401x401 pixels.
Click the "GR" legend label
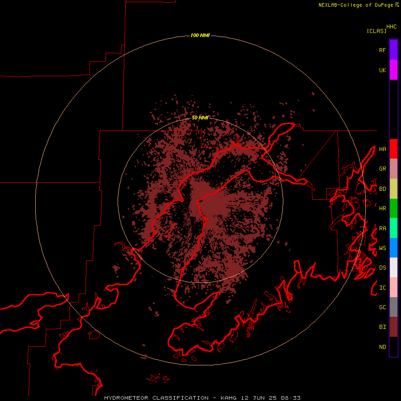coord(382,168)
